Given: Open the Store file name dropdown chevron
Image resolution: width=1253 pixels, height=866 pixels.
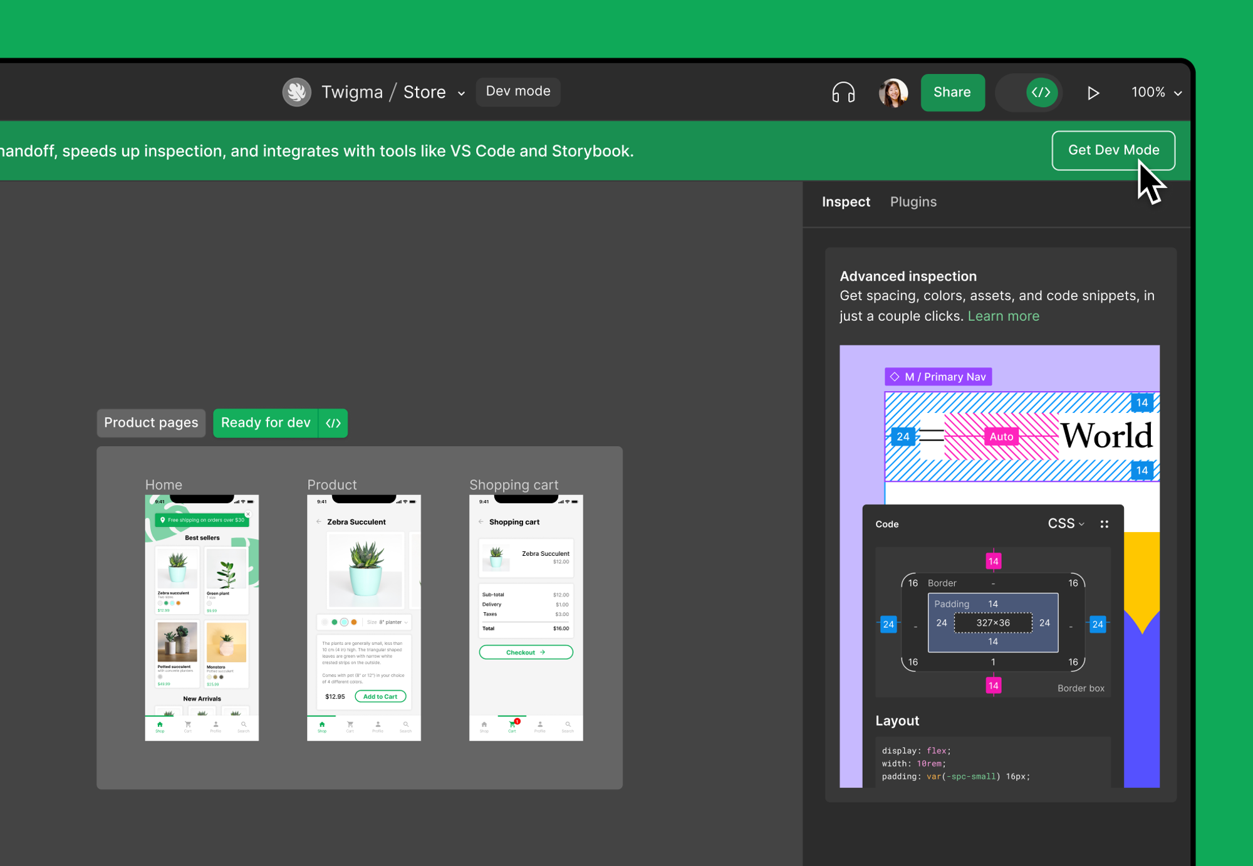Looking at the screenshot, I should pos(462,93).
